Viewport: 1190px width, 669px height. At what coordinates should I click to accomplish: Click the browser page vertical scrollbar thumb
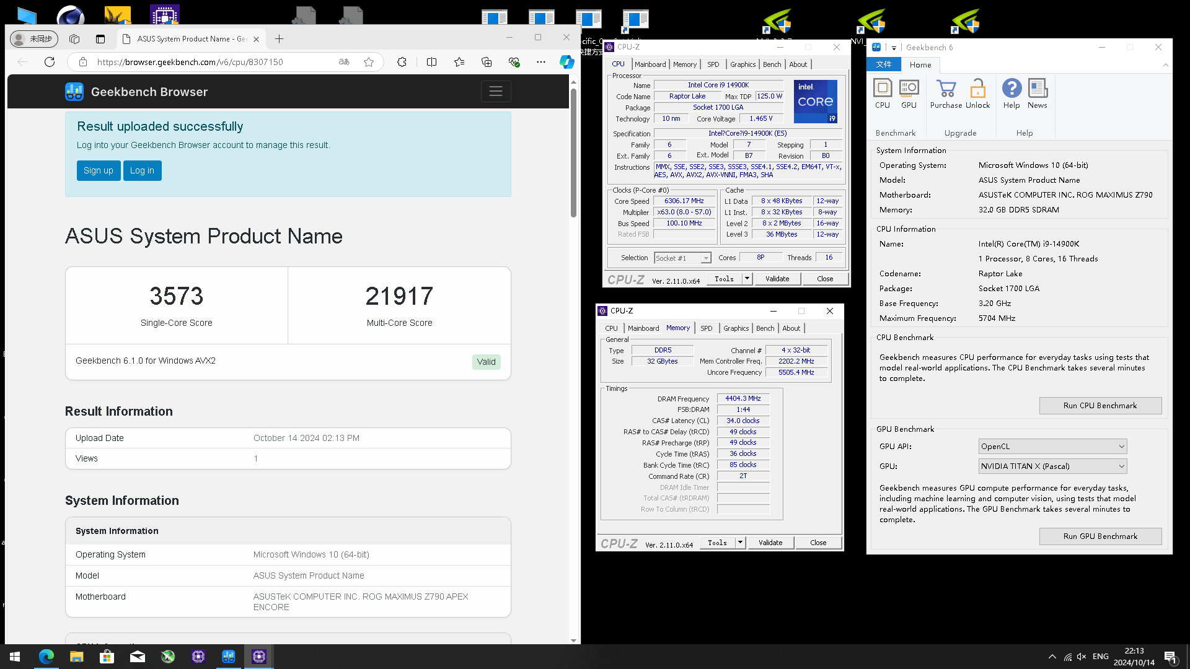tap(573, 153)
